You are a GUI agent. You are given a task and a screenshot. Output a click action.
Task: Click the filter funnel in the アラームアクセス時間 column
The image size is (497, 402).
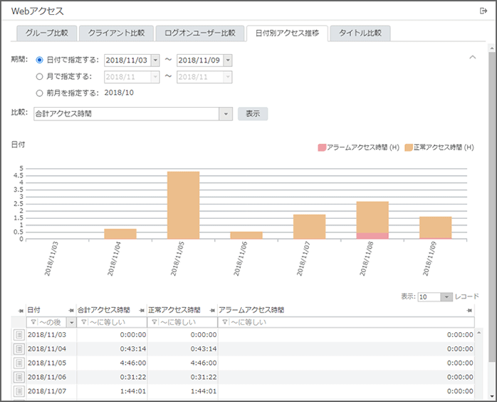(224, 322)
